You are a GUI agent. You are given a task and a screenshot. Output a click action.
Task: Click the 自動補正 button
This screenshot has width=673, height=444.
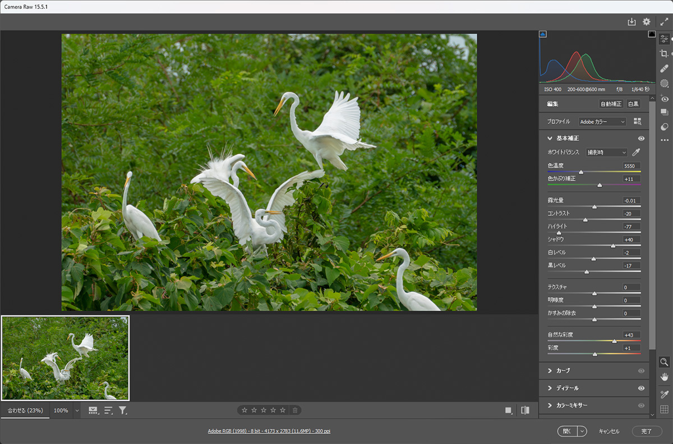point(611,104)
